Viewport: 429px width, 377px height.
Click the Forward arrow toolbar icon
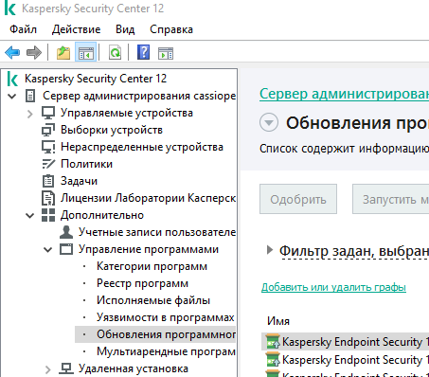click(34, 52)
